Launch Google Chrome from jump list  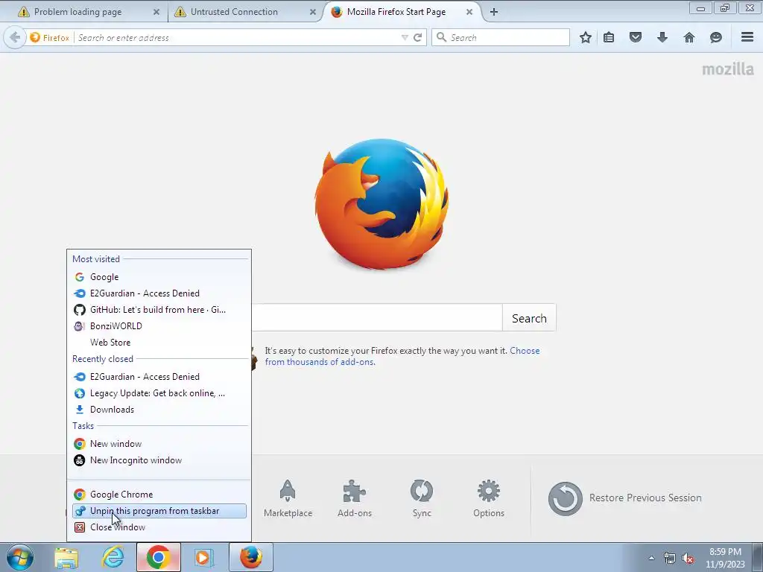point(159,495)
